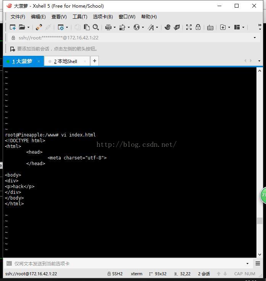
Task: Expand the Open folder dropdown arrow
Action: point(28,28)
